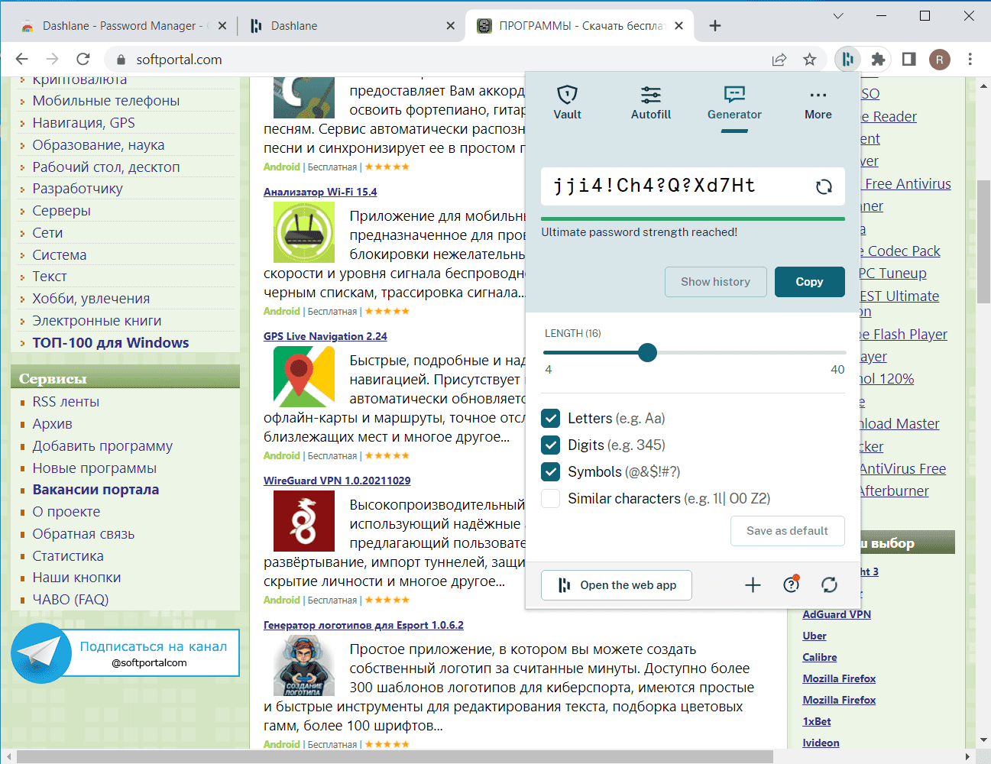991x764 pixels.
Task: Click the plus add-new icon in Dashlane footer
Action: click(753, 585)
